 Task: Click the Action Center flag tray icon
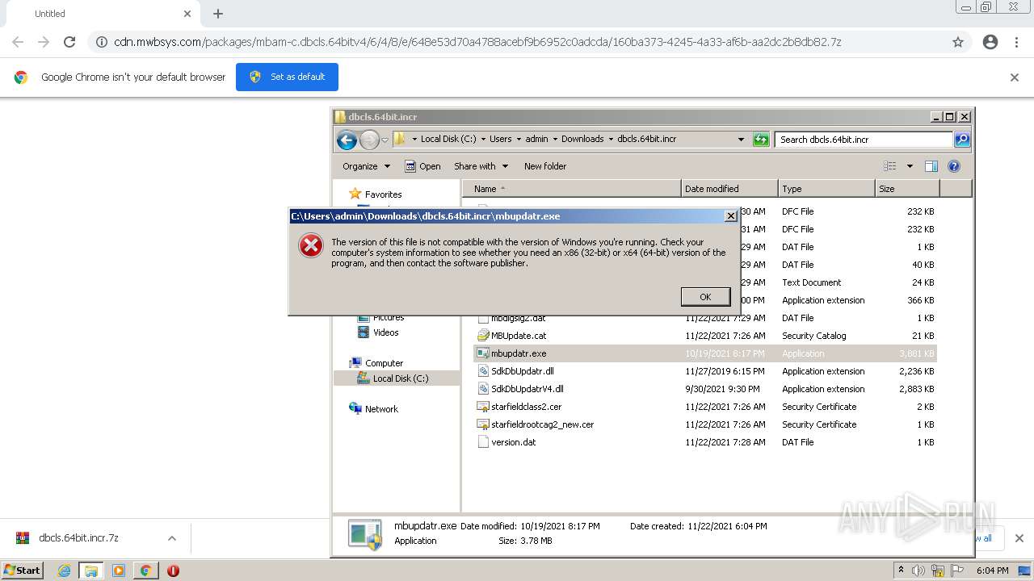coord(957,571)
